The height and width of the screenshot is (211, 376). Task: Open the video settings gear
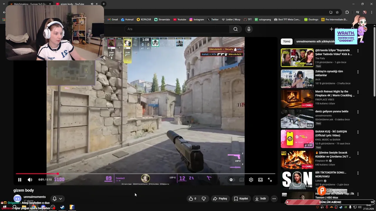[251, 180]
